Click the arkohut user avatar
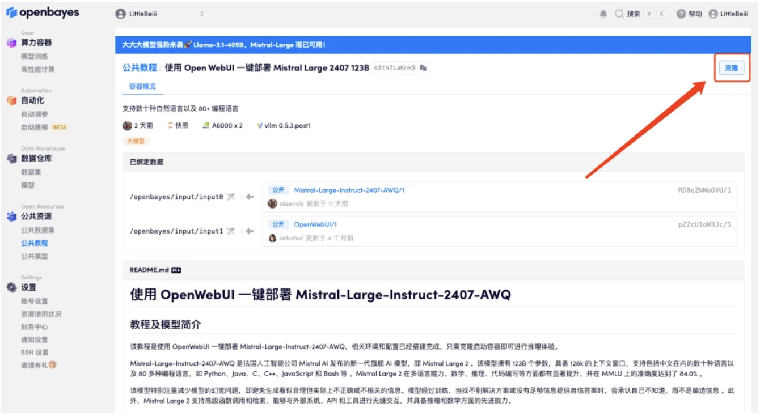 [x=273, y=238]
